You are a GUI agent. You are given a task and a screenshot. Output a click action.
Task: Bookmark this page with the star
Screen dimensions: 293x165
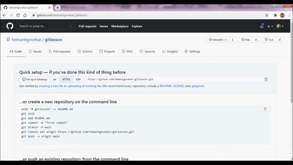(x=266, y=15)
